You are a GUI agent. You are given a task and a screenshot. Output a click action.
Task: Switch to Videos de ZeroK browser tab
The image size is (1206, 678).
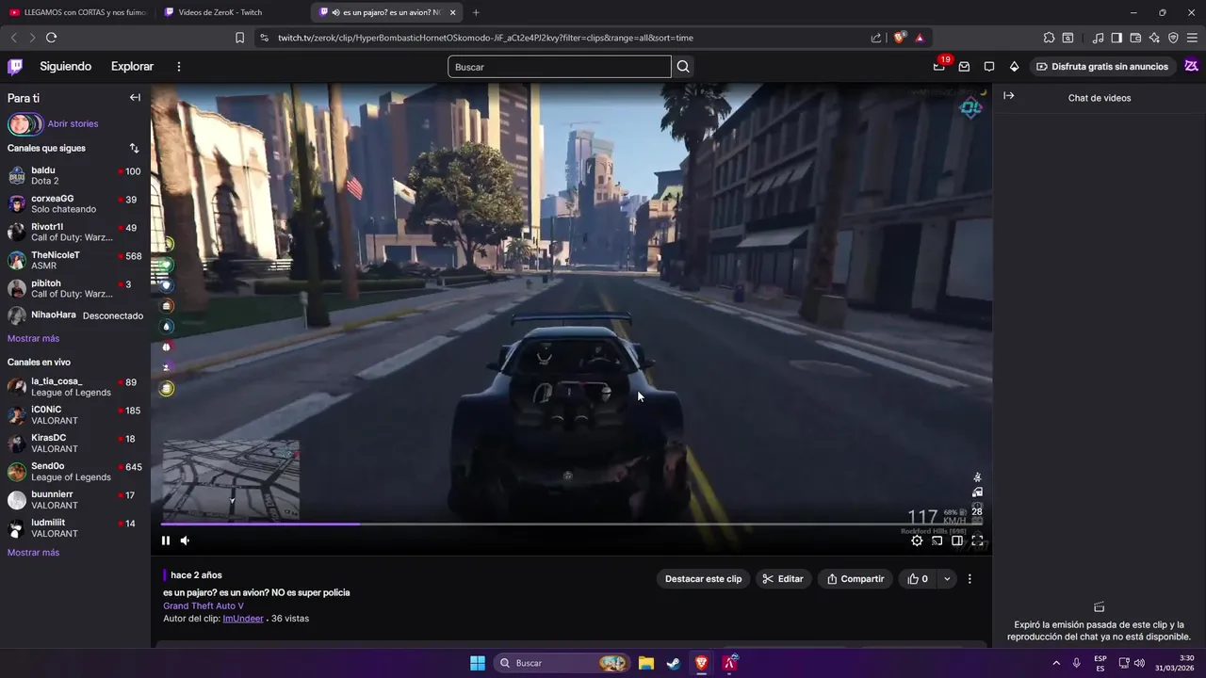point(232,12)
